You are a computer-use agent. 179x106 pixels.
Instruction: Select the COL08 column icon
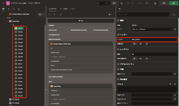[x=16, y=53]
